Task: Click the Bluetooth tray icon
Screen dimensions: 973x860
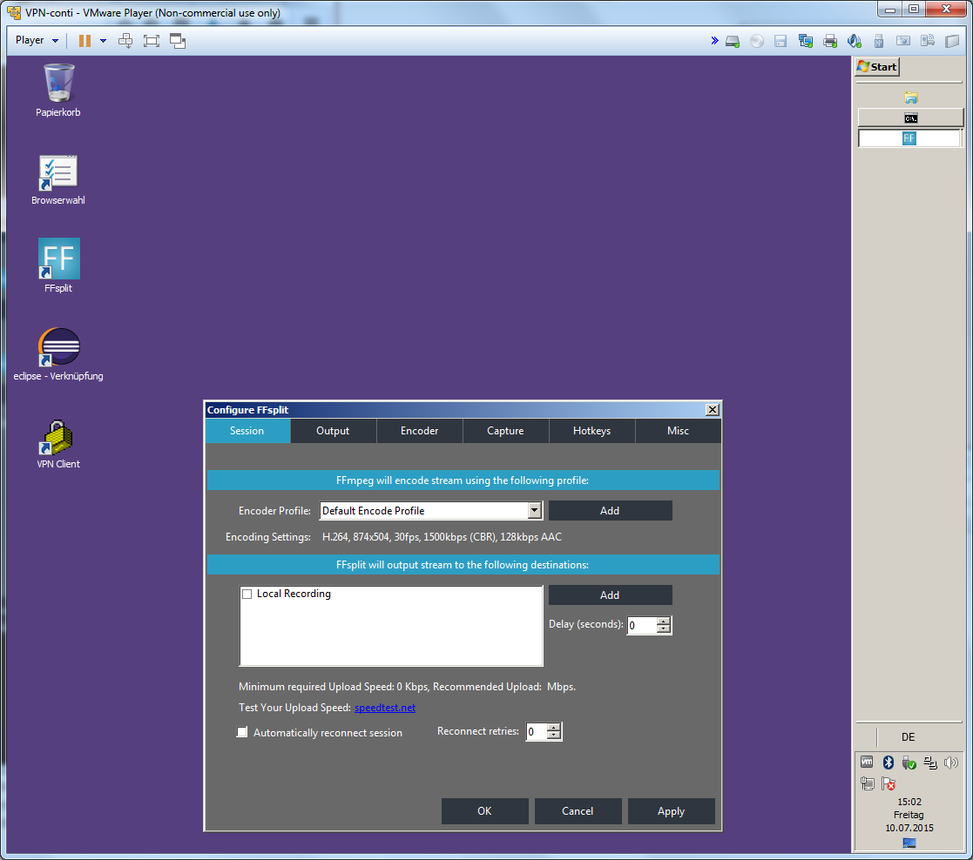Action: pos(888,762)
